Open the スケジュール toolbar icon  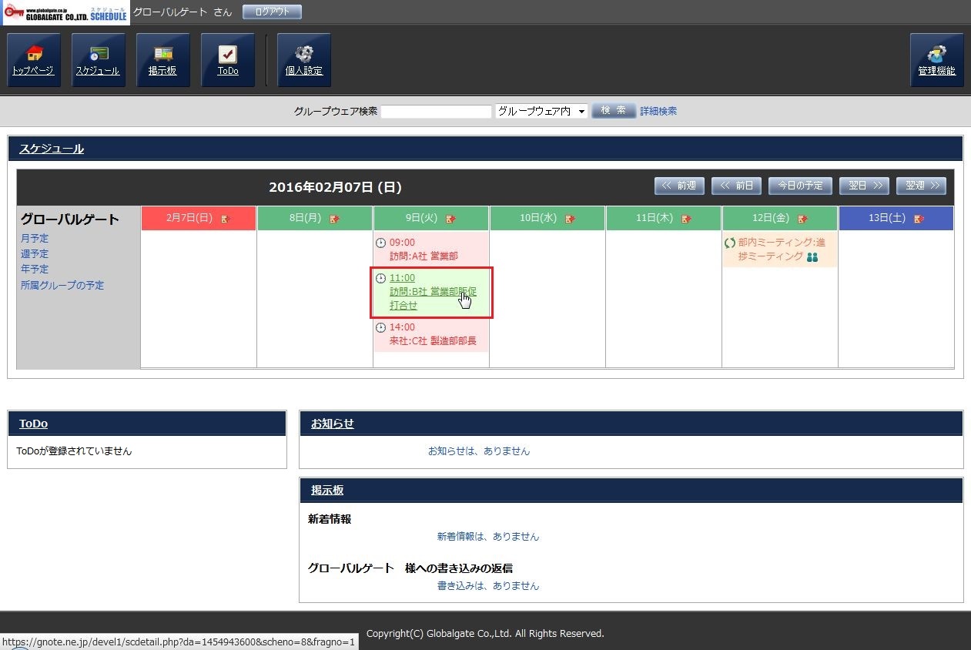coord(98,60)
